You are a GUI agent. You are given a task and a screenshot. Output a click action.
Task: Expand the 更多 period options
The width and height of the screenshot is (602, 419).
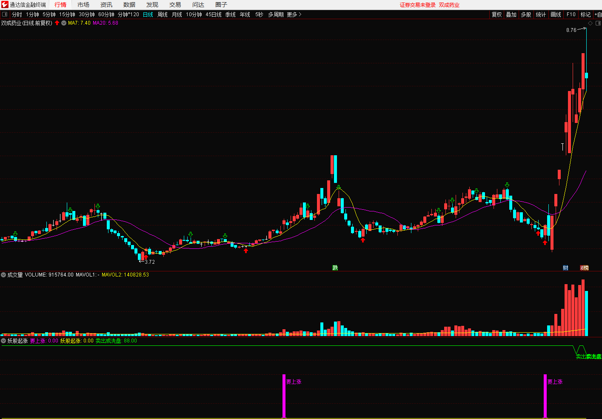pos(294,14)
